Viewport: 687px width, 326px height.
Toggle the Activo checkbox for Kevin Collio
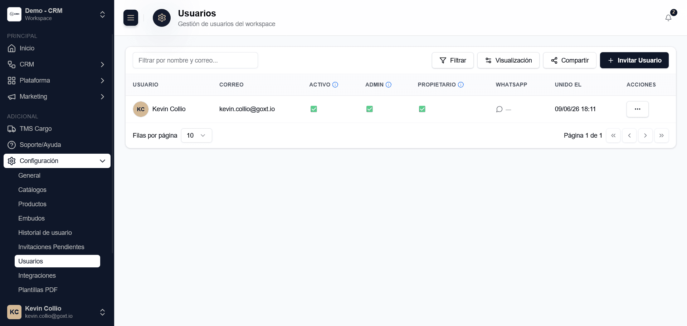tap(314, 109)
